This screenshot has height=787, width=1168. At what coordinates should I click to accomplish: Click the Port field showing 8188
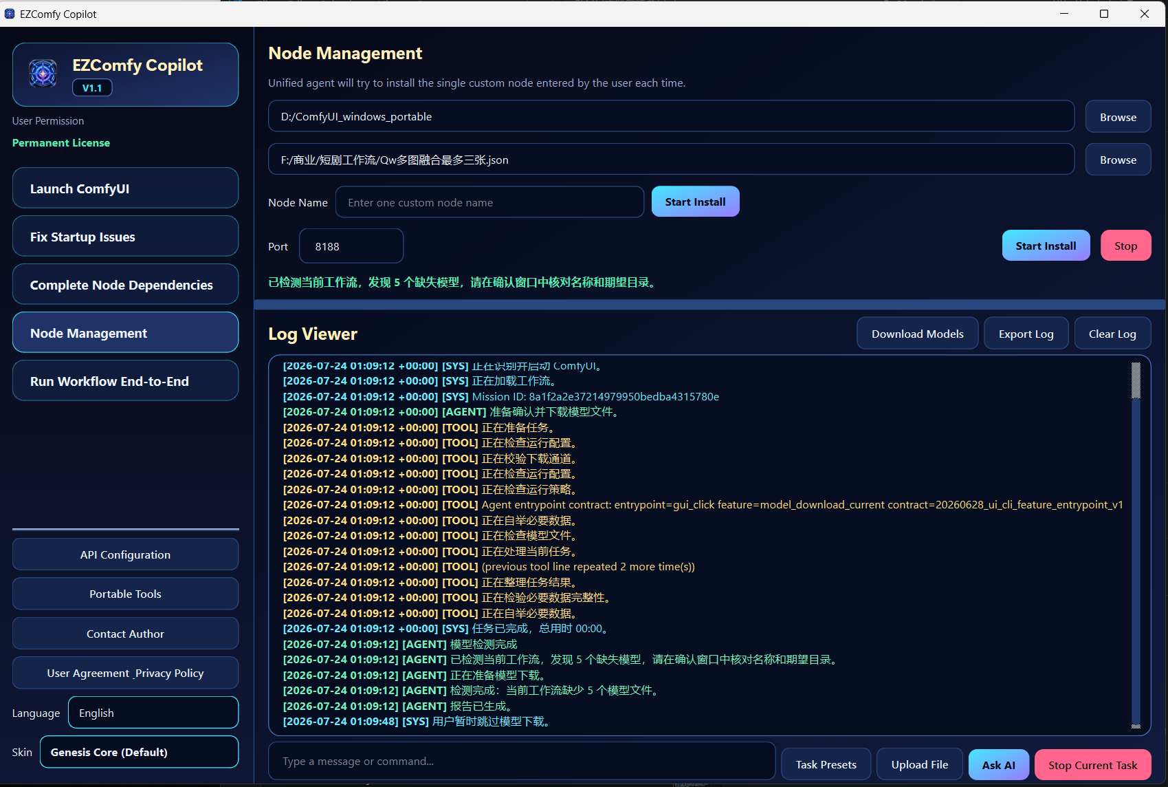(x=351, y=246)
